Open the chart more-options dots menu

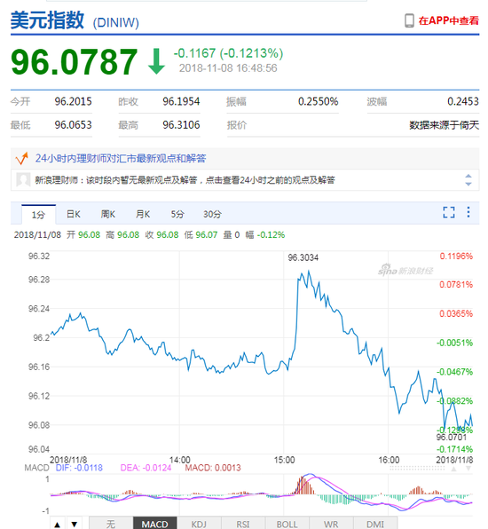click(468, 212)
